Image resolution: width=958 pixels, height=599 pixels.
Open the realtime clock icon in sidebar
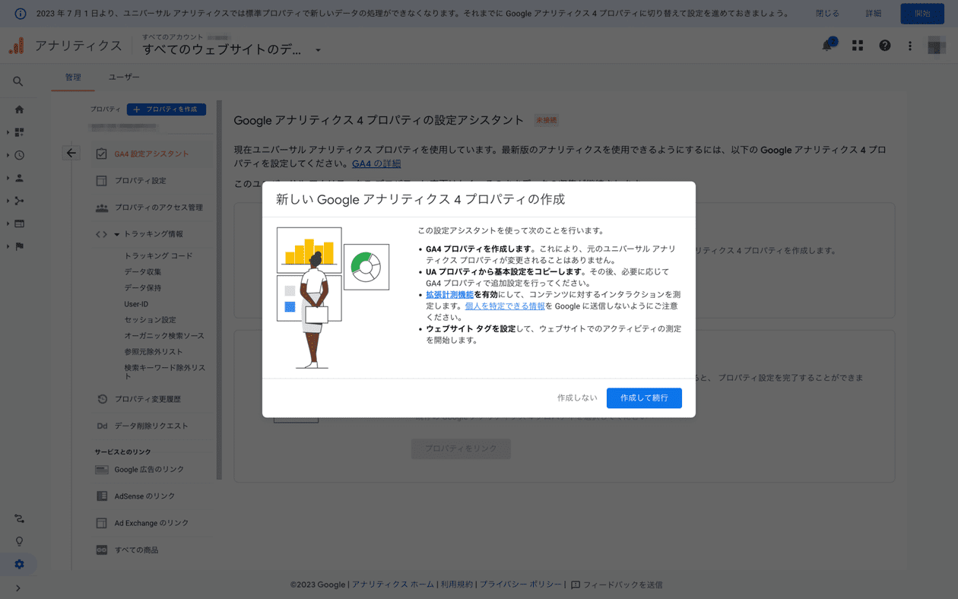click(20, 155)
